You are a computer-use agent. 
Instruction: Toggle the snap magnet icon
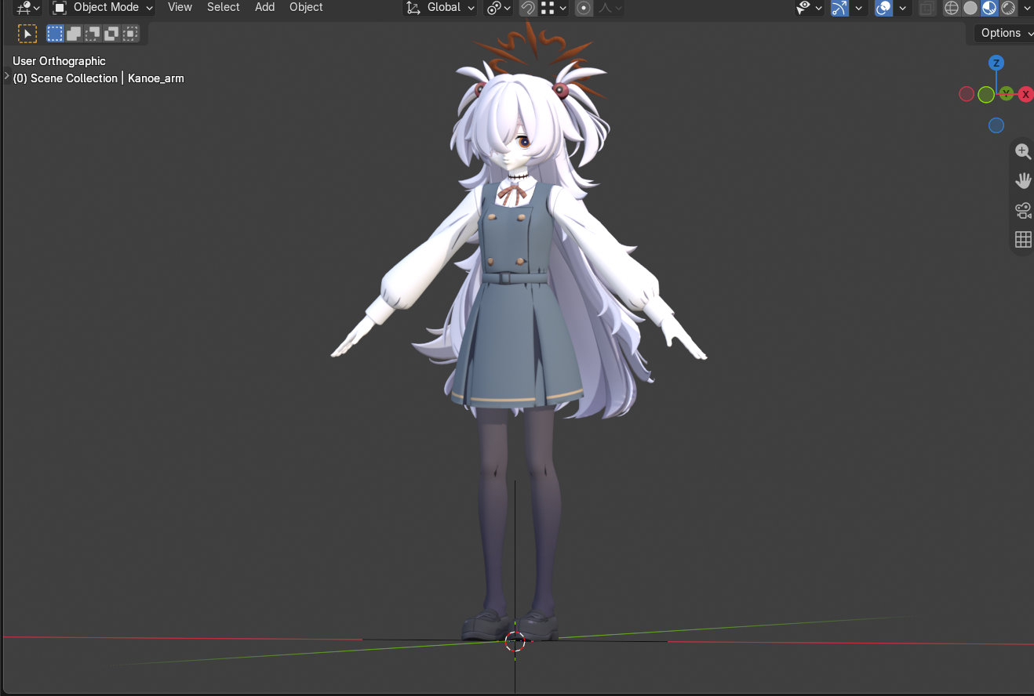coord(529,8)
